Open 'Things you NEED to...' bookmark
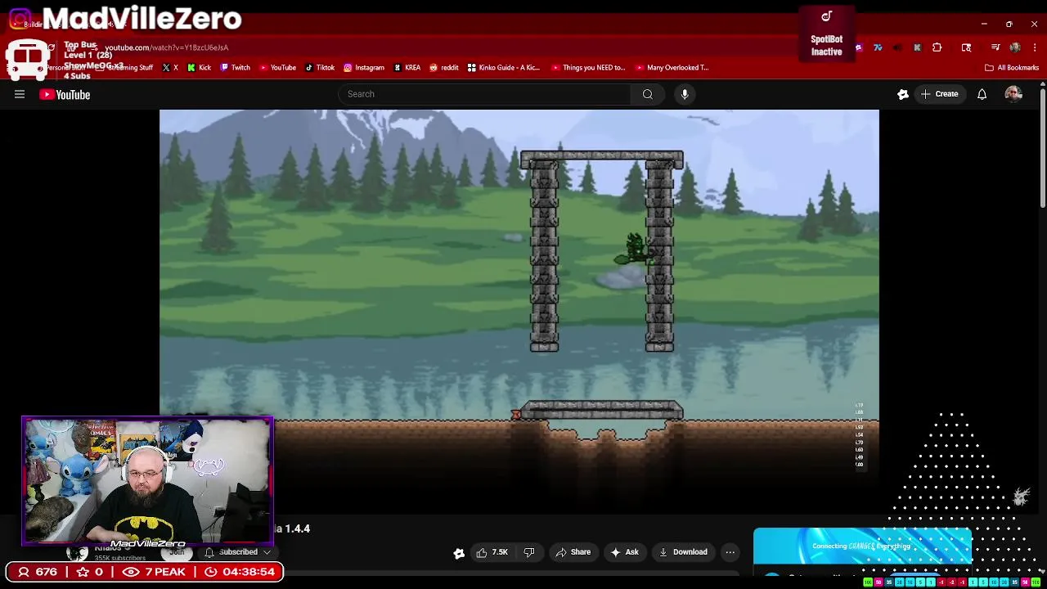Screen dimensions: 1047x589 pos(588,68)
